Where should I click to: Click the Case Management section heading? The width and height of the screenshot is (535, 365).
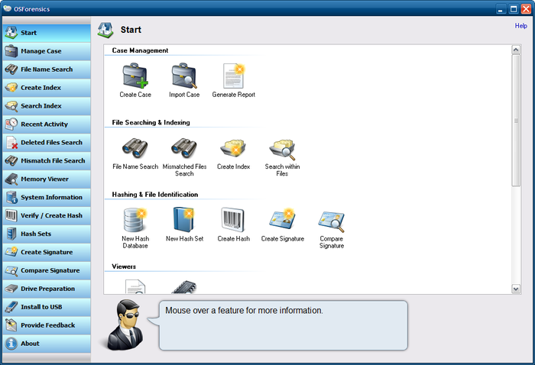tap(140, 50)
